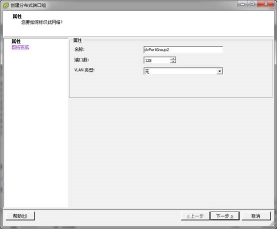The height and width of the screenshot is (229, 277).
Task: Minimize the 创建分布式端口组 window
Action: pos(242,4)
